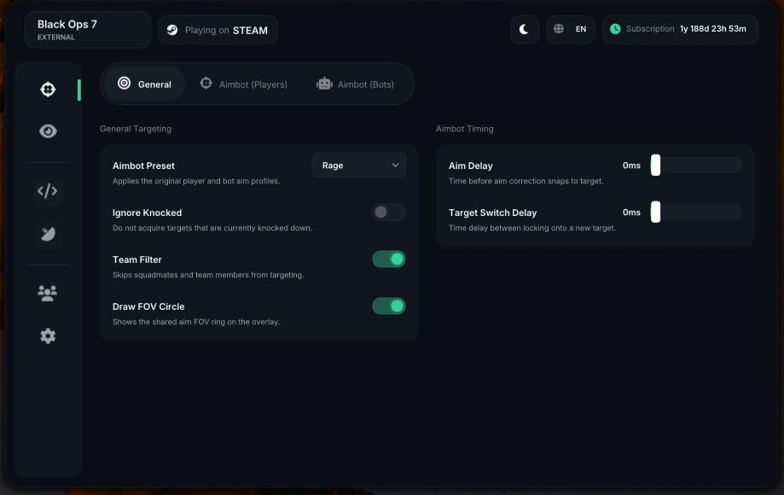Open the people group section in sidebar
The height and width of the screenshot is (495, 784).
pos(48,293)
